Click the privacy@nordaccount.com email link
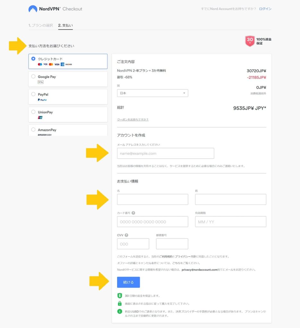This screenshot has height=328, width=300. pos(200,270)
